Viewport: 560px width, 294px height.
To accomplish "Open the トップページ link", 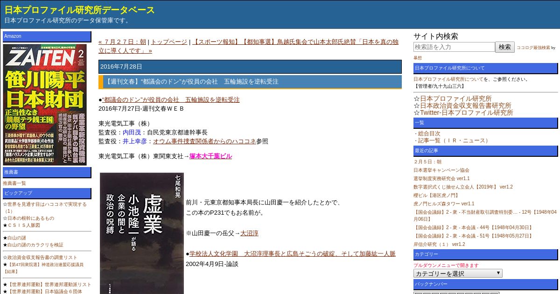I will click(168, 42).
